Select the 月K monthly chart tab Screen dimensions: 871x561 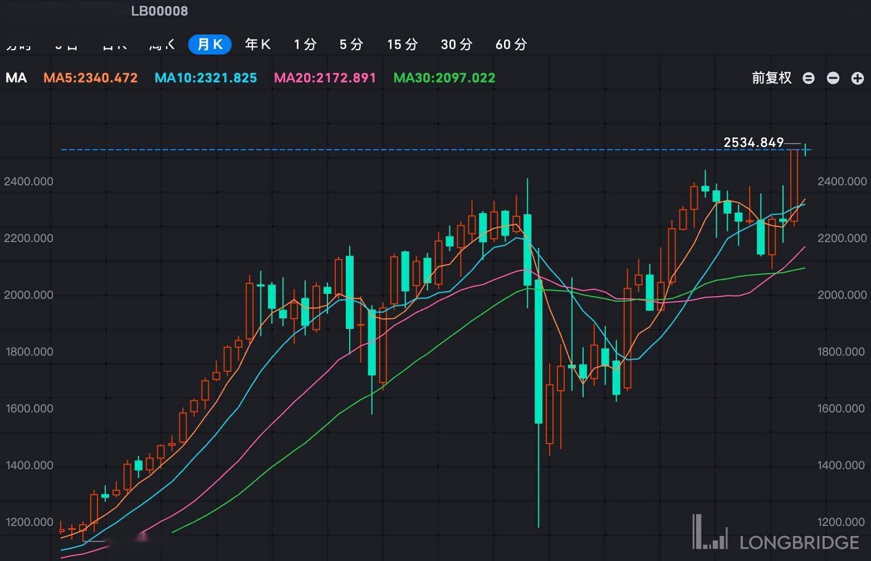tap(210, 45)
